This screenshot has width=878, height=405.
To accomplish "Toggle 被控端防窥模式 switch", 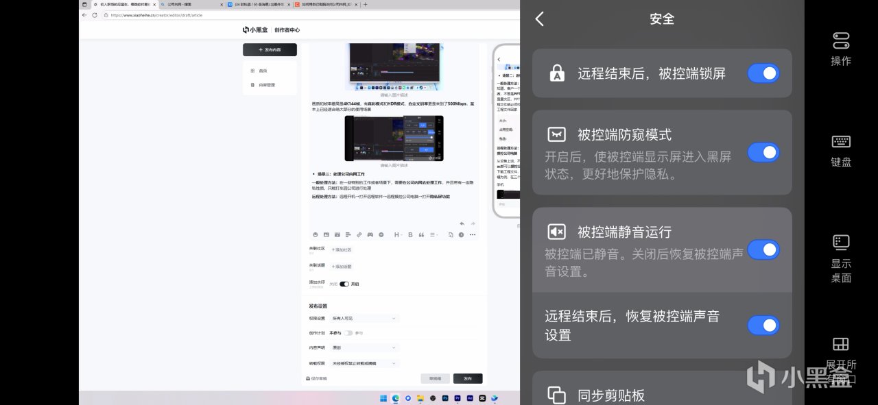I will (763, 152).
